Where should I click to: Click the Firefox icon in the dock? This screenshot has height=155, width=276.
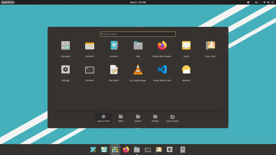(x=126, y=150)
